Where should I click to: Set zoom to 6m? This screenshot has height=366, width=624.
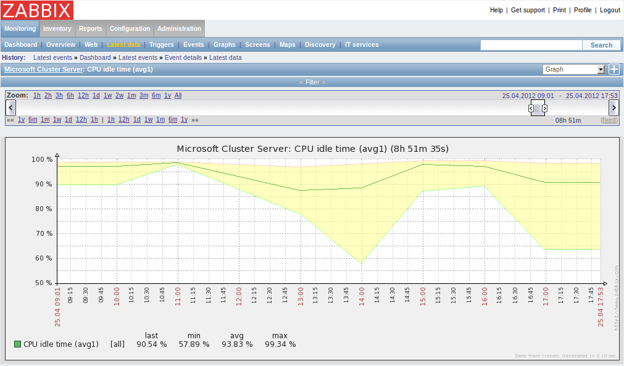(x=156, y=96)
